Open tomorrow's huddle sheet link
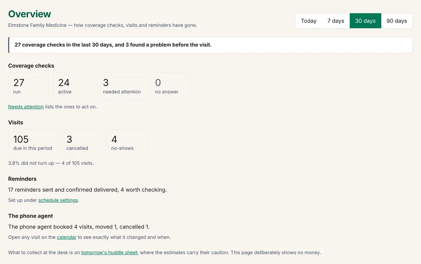Viewport: 421px width, 264px height. coord(109,252)
